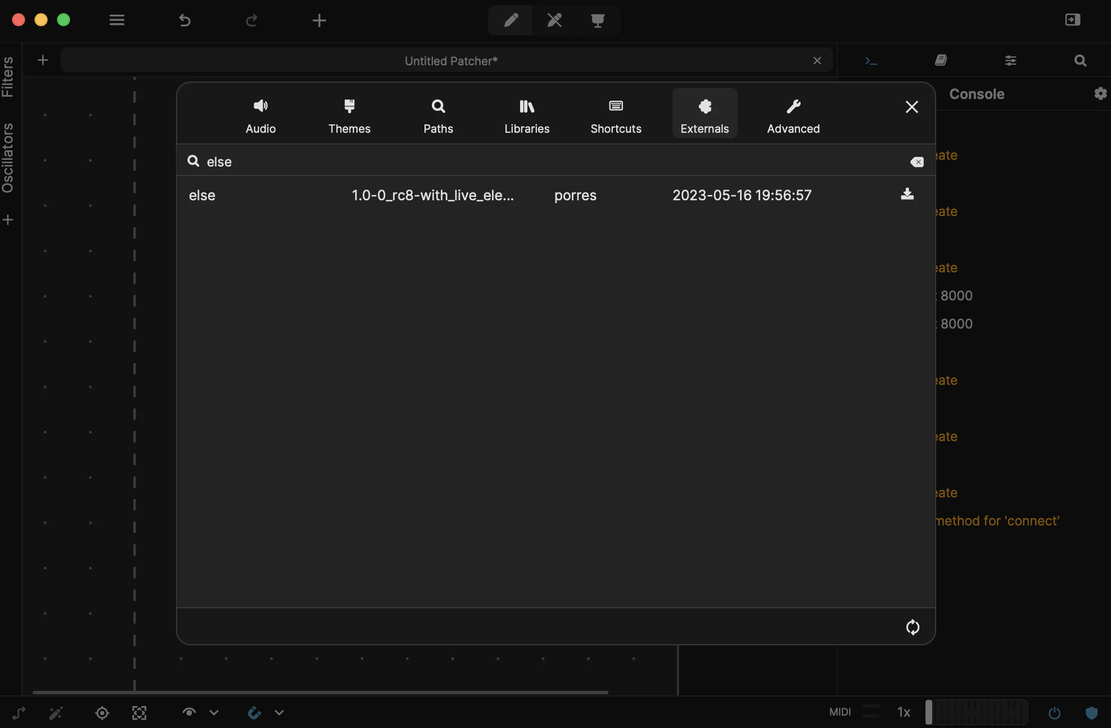This screenshot has height=728, width=1111.
Task: Open the Advanced settings tab
Action: [793, 114]
